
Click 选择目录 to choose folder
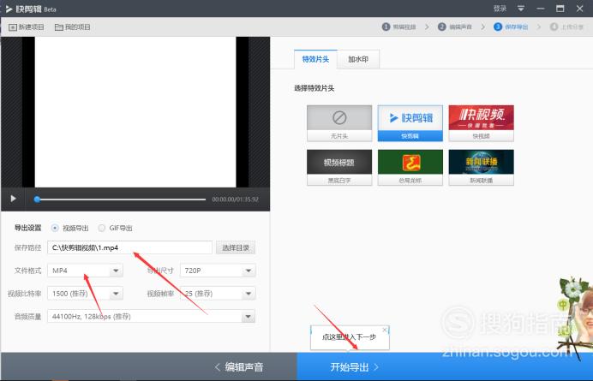pos(236,248)
